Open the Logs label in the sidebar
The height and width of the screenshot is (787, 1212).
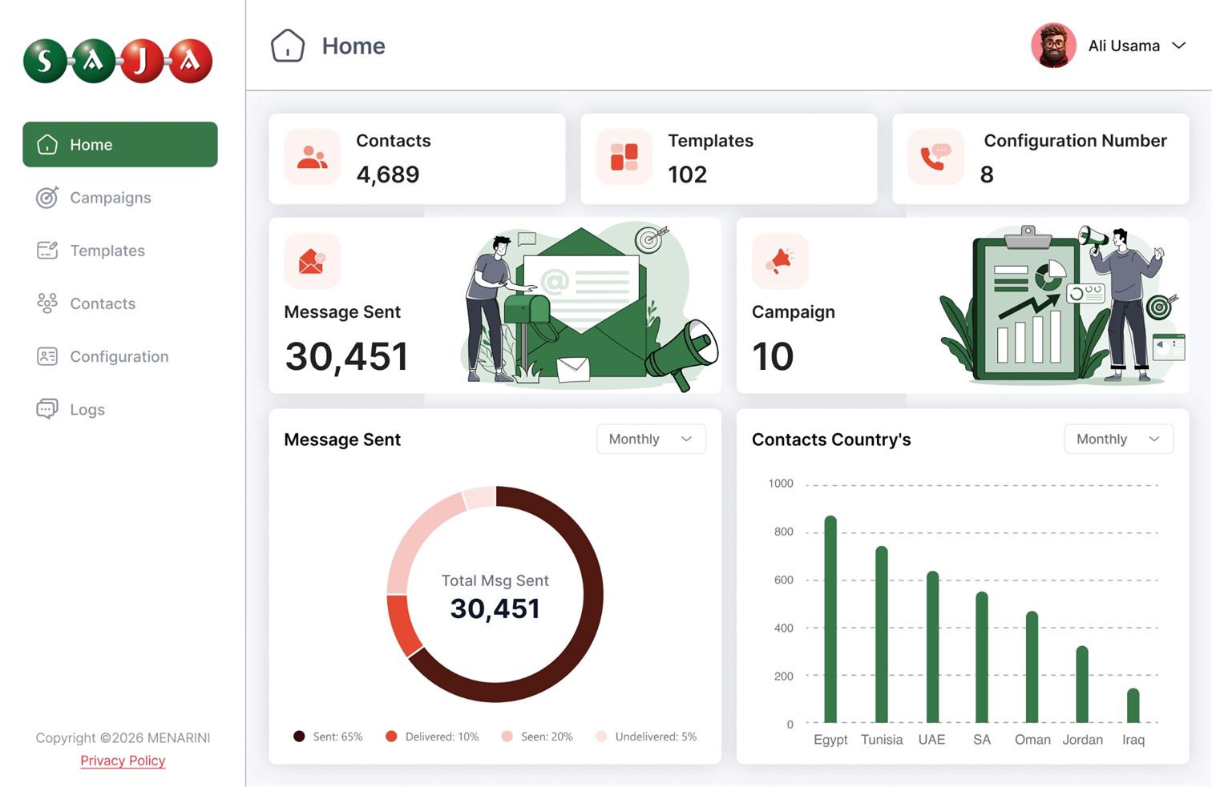point(87,409)
